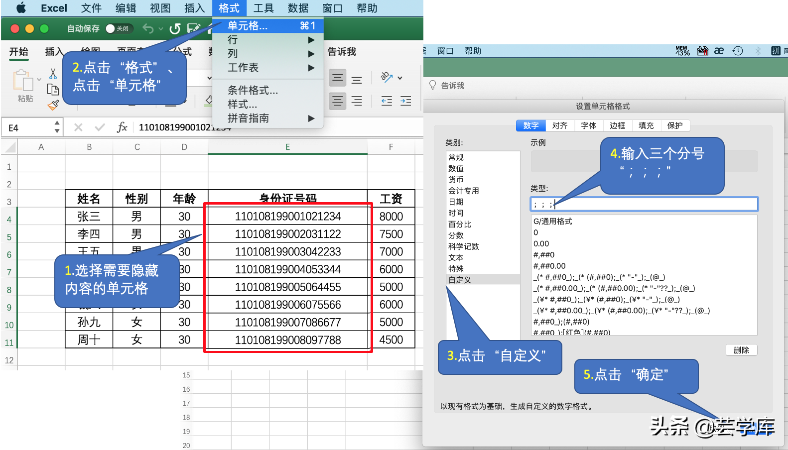Click the Decrease Indent icon
The image size is (788, 450).
pyautogui.click(x=387, y=101)
